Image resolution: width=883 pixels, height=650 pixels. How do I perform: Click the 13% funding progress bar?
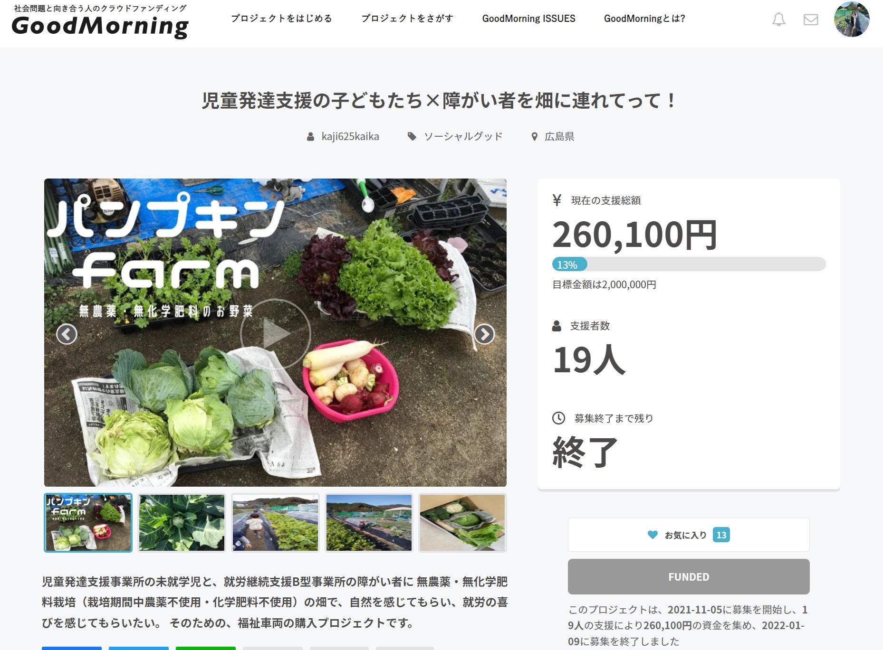pyautogui.click(x=689, y=264)
